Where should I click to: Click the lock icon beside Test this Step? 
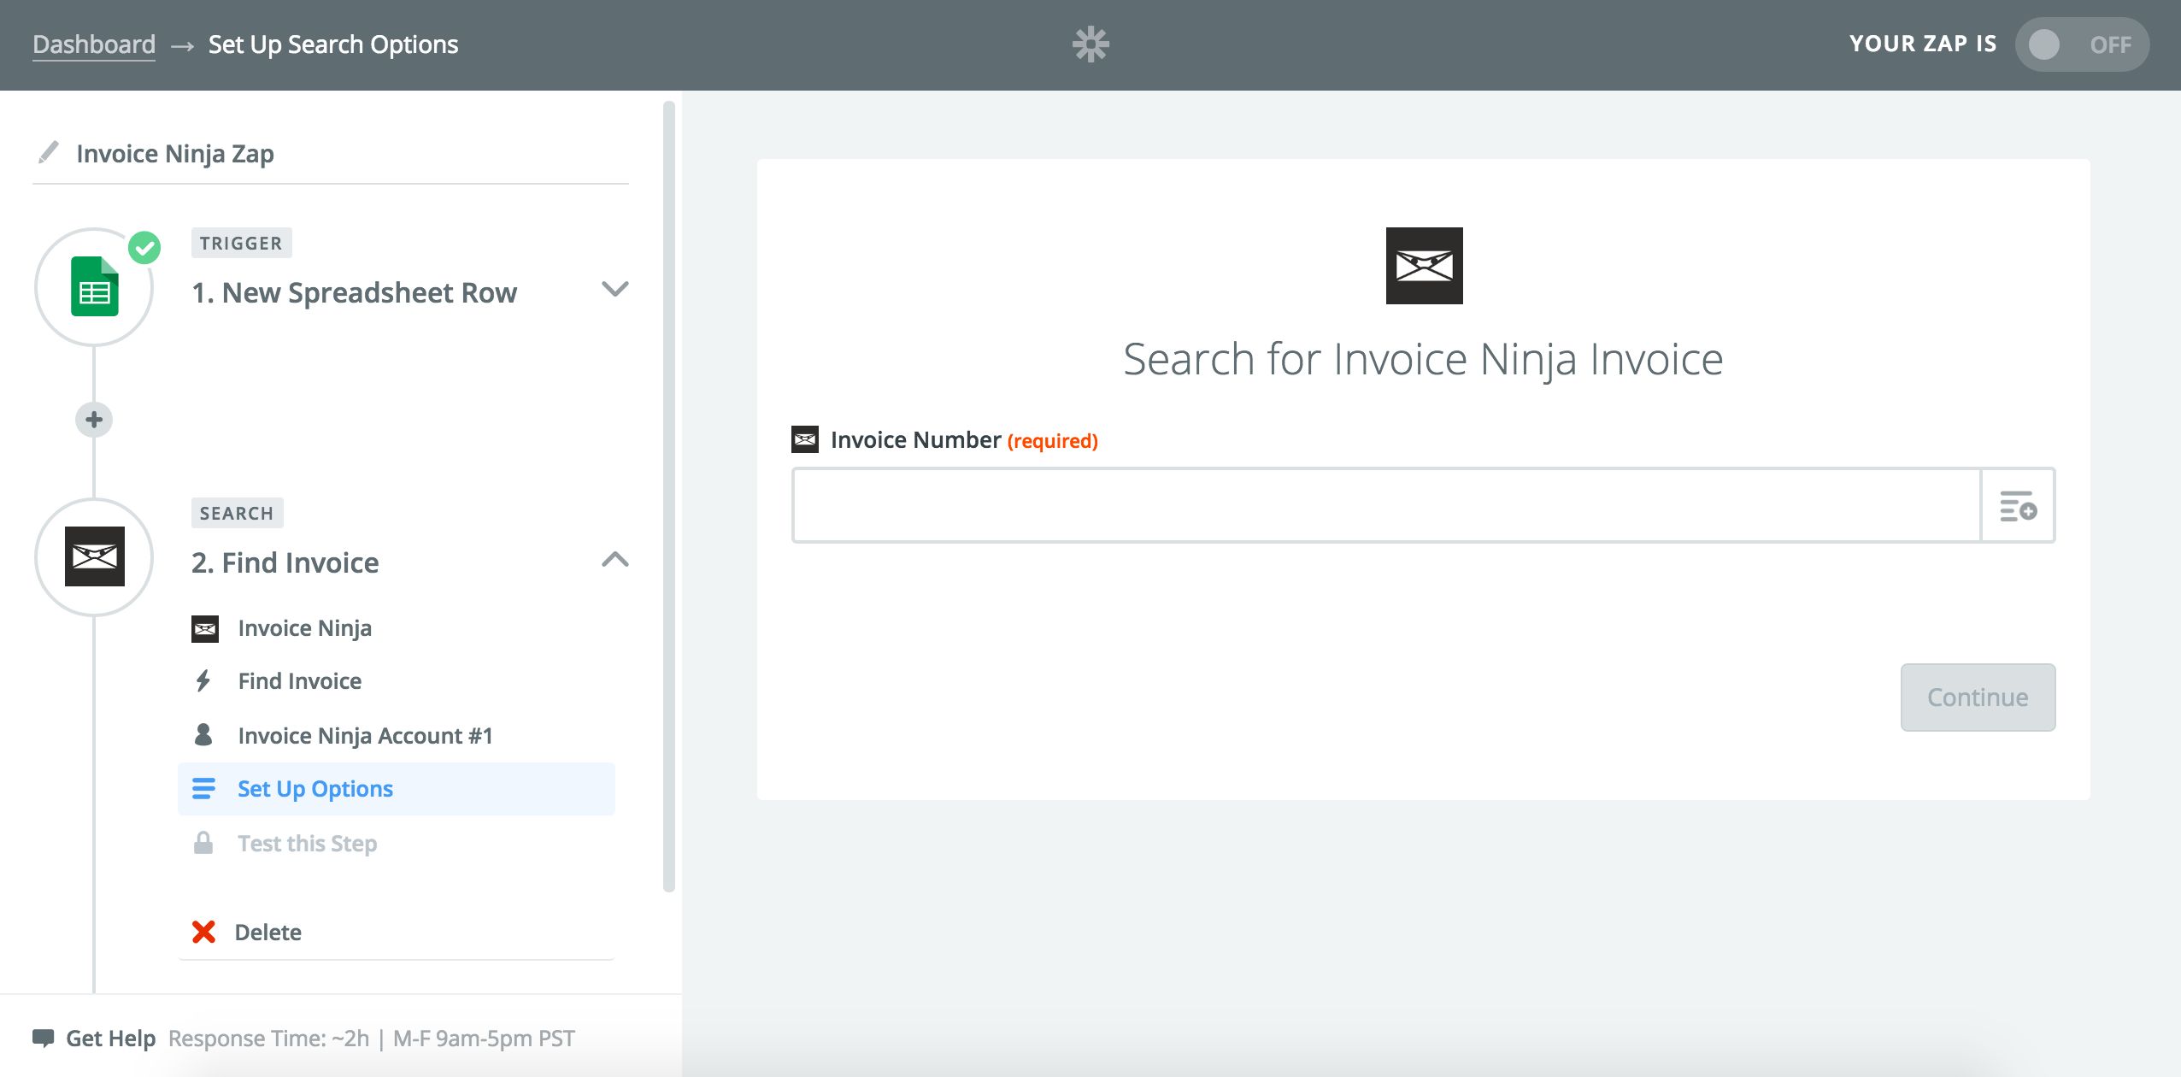203,843
